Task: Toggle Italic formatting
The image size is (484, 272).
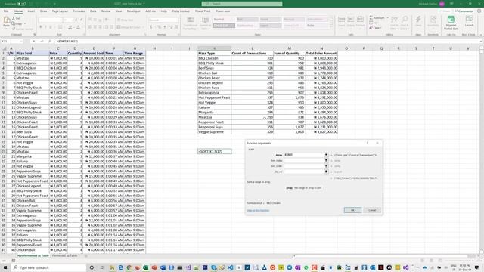Action: (x=45, y=27)
